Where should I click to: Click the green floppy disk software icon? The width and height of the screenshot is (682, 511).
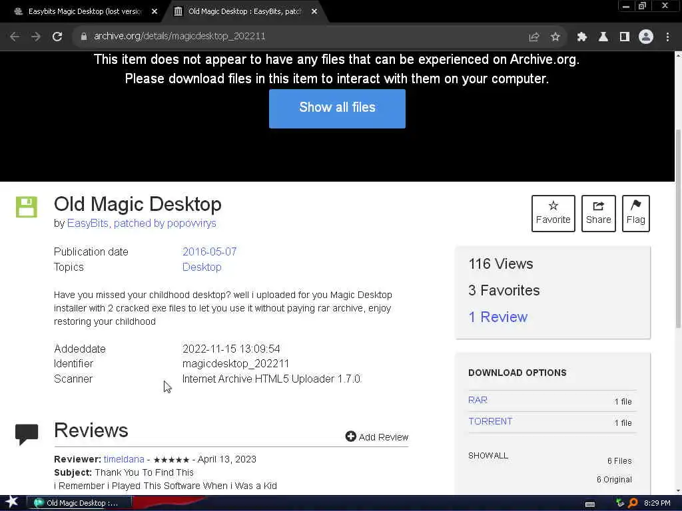click(27, 207)
